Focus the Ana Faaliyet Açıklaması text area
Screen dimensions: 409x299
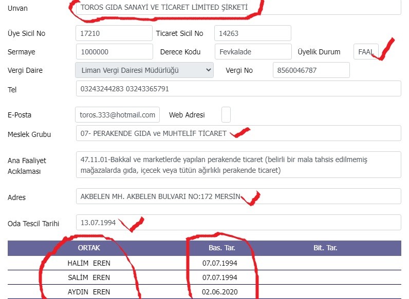click(238, 165)
